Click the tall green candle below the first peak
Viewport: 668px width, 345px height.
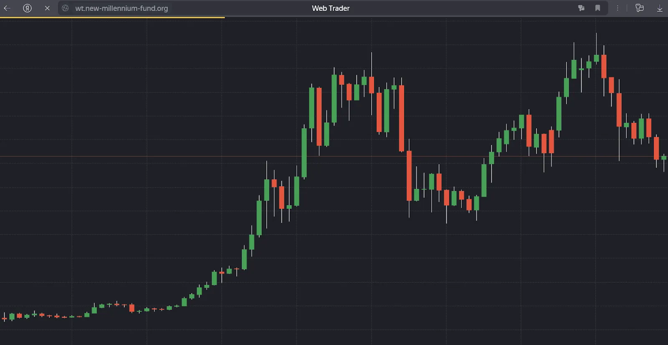[x=304, y=153]
